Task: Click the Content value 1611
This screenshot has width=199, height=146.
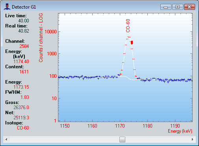Action: click(x=24, y=72)
